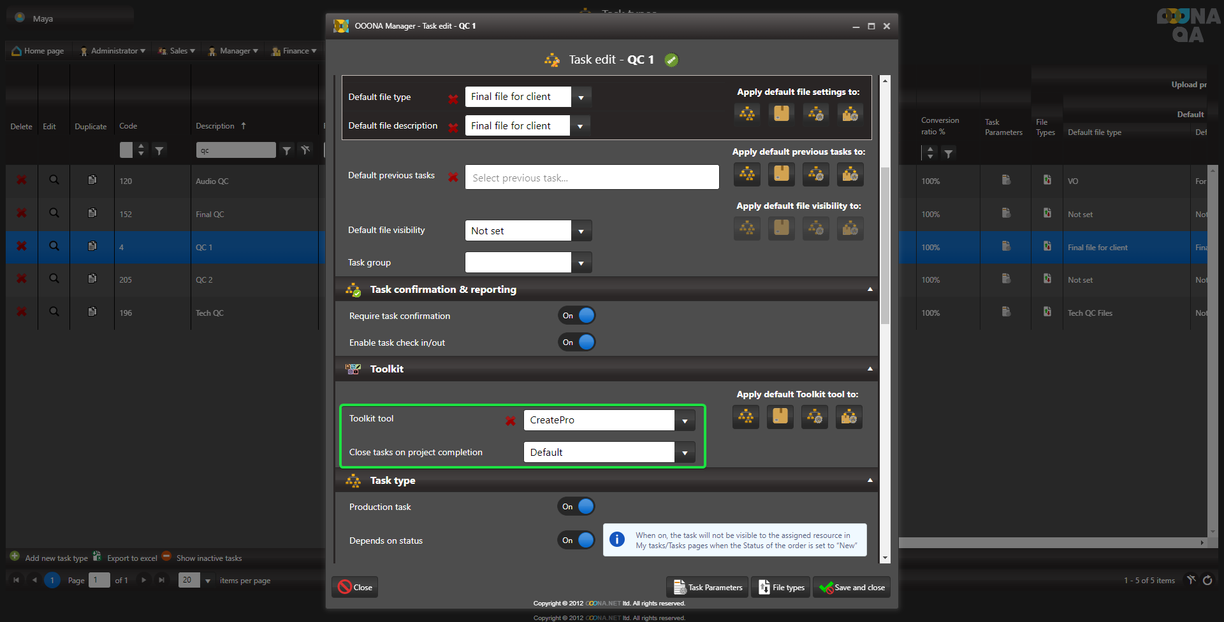Screen dimensions: 1224x622
Task: Open the Toolkit tool CreatePro dropdown
Action: [684, 420]
